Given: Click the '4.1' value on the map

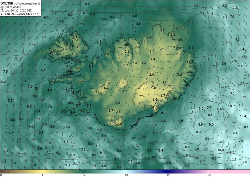Looking at the screenshot, I should [118, 103].
